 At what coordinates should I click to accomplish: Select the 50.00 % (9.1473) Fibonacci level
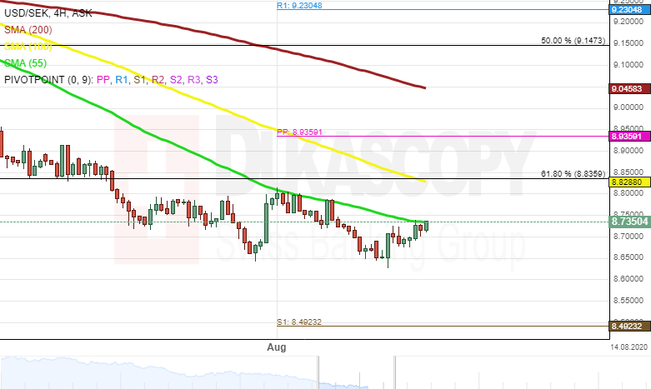tap(572, 40)
